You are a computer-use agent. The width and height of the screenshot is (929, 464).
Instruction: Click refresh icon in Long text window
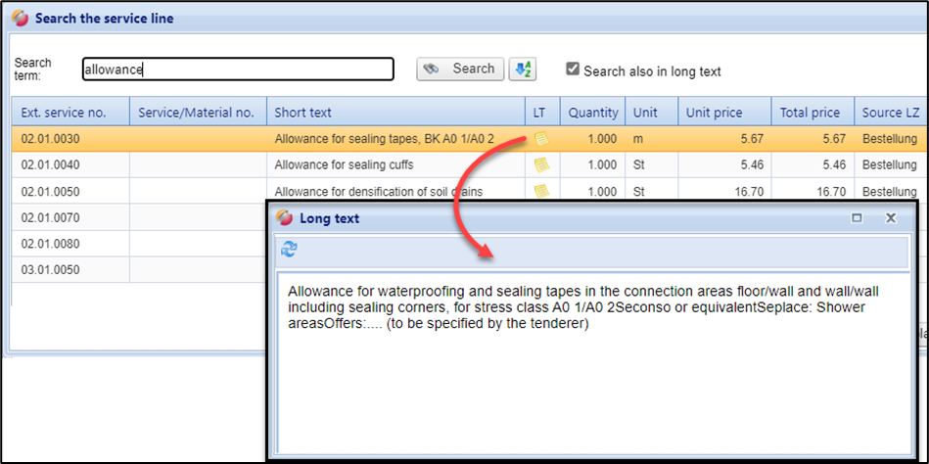coord(289,250)
